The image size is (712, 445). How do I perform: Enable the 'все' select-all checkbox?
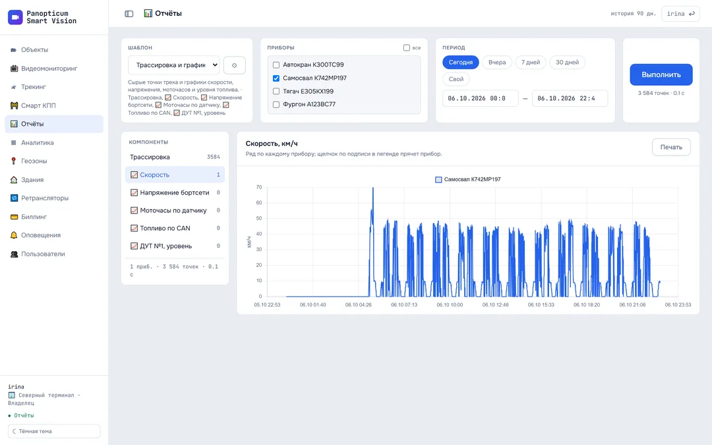406,47
